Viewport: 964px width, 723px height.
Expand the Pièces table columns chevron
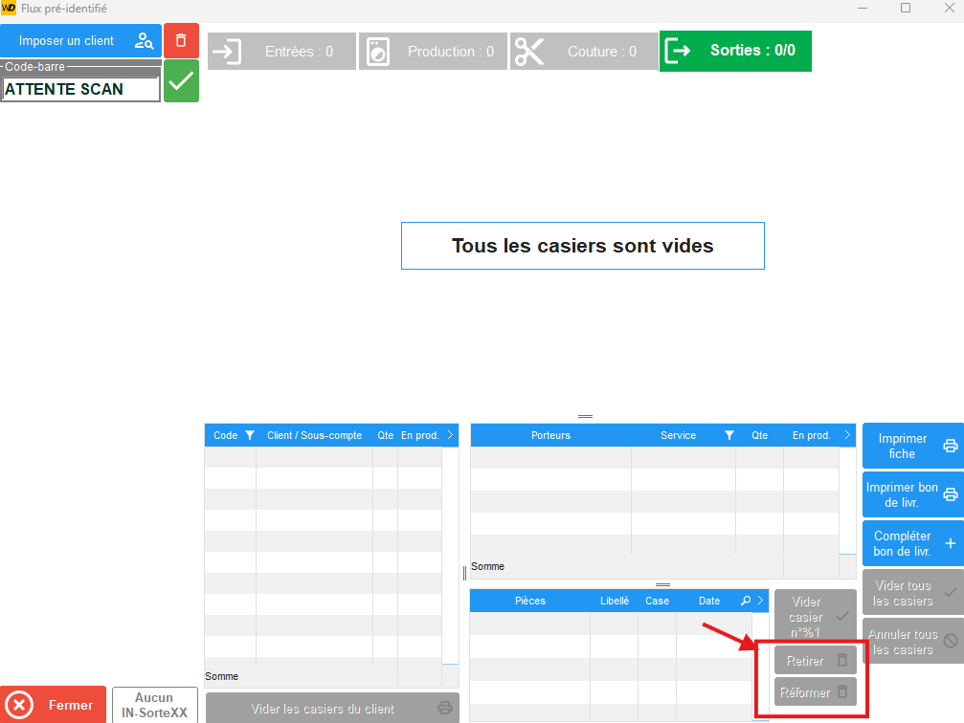(760, 601)
